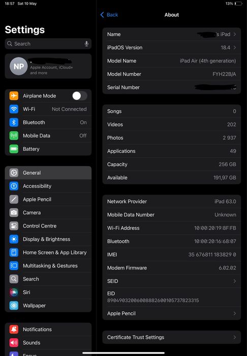Viewport: 247px width, 356px height.
Task: Open Home Screen & App Library settings
Action: pos(48,253)
